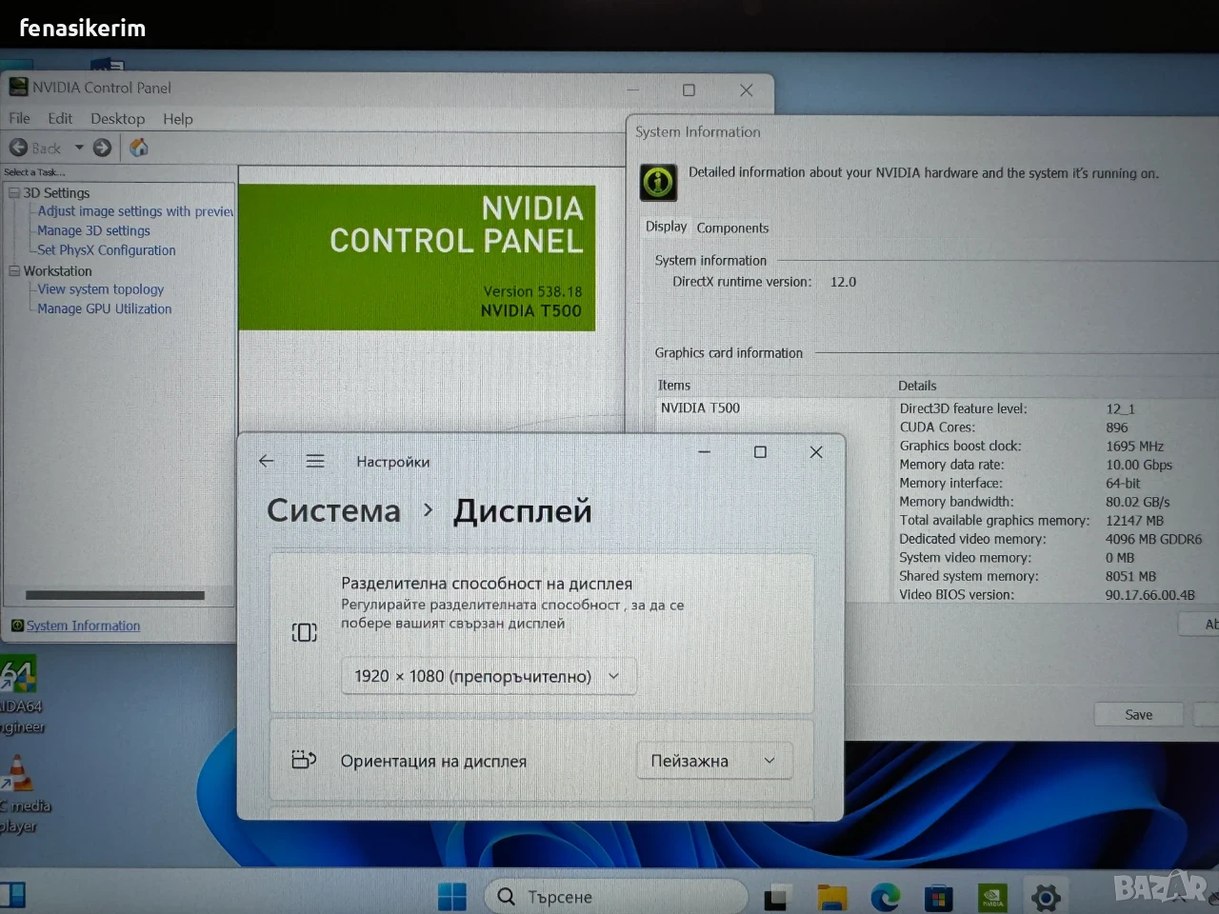Switch to the Components tab
1219x914 pixels.
[x=732, y=228]
